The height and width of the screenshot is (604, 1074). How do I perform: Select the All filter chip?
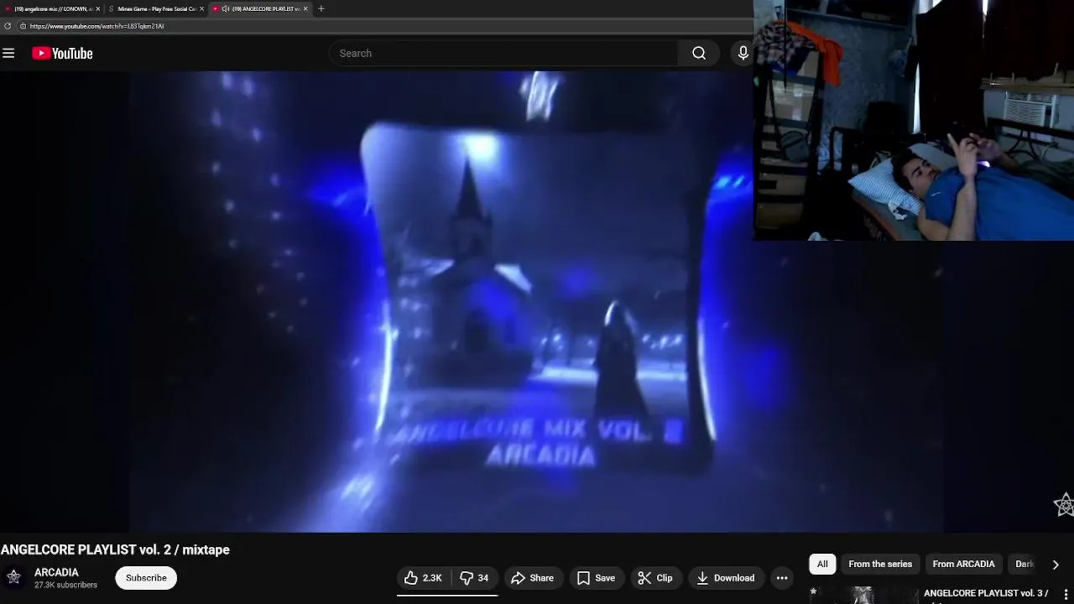(822, 564)
